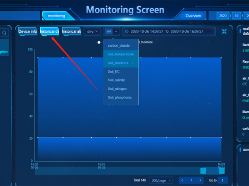Image resolution: width=249 pixels, height=186 pixels.
Task: Go to previous page arrow
Action: pos(182,180)
